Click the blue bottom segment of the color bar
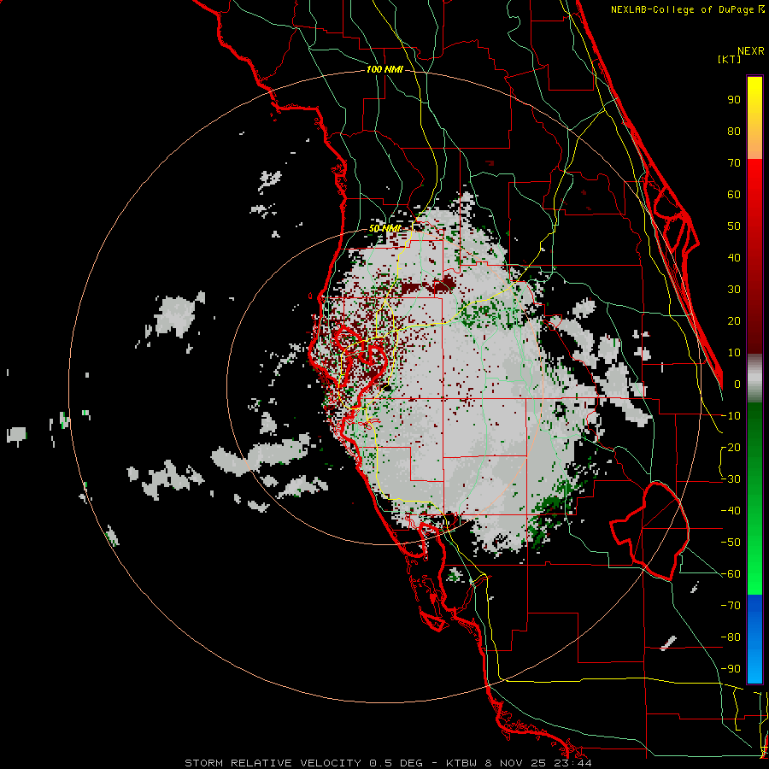This screenshot has height=769, width=769. [x=754, y=639]
